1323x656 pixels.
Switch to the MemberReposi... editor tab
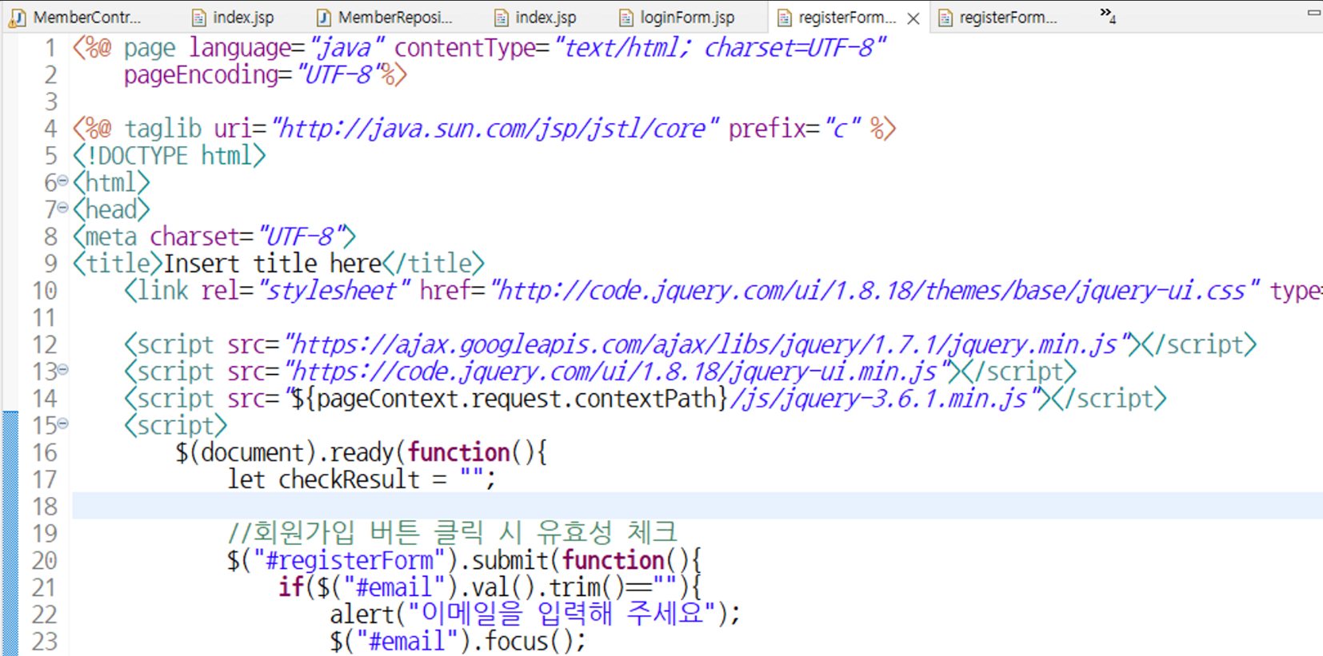tap(385, 17)
